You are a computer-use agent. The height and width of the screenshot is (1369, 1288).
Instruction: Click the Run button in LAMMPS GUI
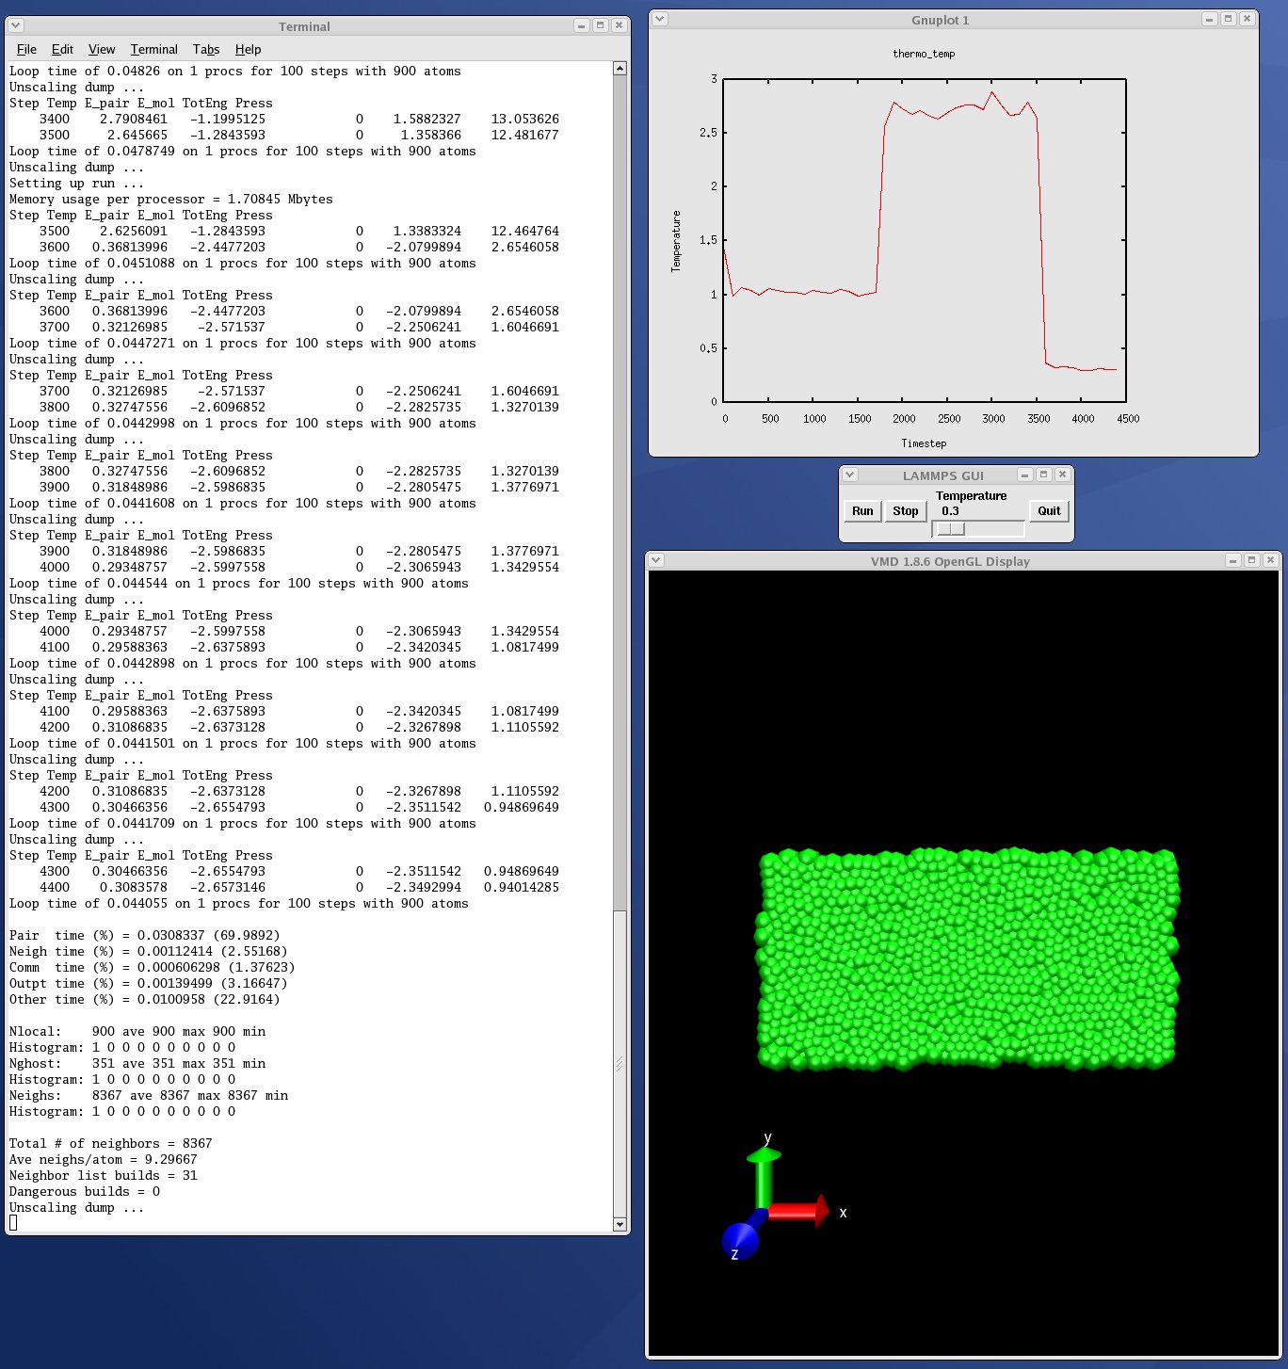click(862, 511)
